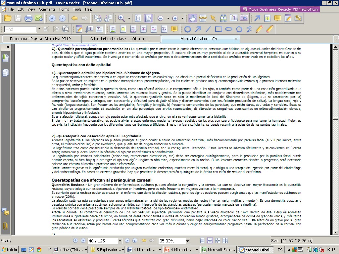Viewport: 339px width, 254px height.
Task: Click the Your Business Ready PDF solution banner
Action: tap(280, 9)
